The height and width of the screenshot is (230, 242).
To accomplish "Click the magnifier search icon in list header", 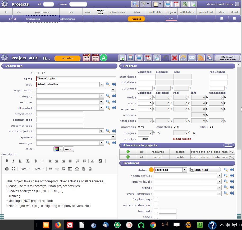I will (135, 4).
